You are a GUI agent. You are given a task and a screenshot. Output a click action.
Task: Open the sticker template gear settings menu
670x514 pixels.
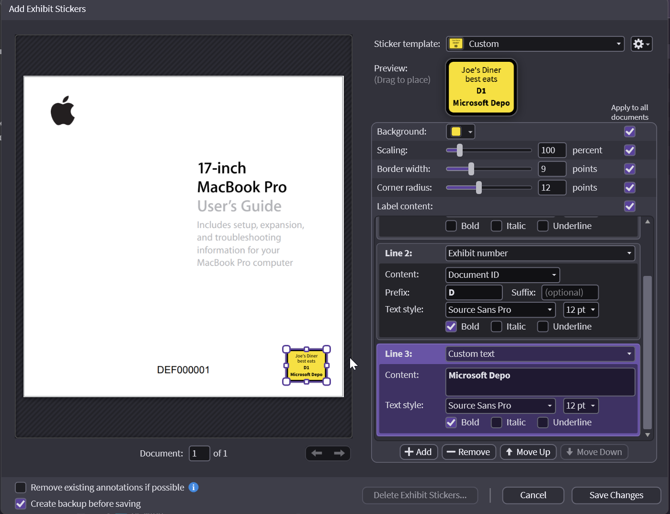(641, 44)
